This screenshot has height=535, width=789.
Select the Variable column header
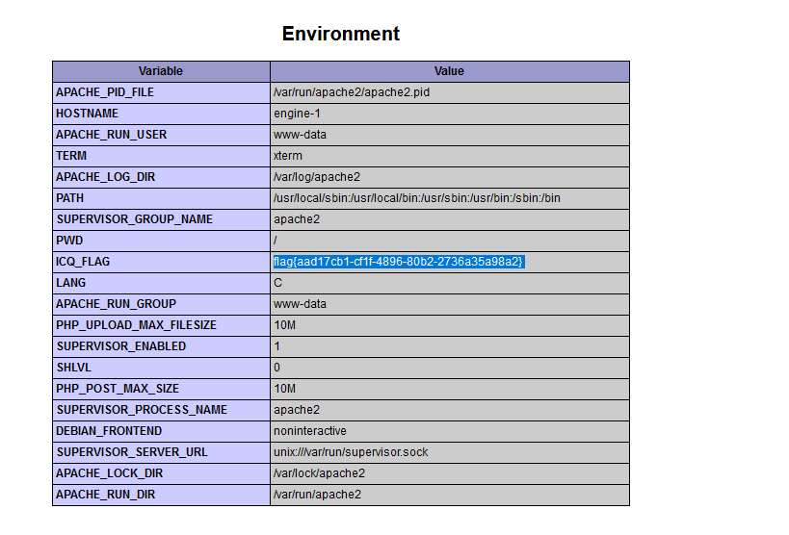[x=161, y=71]
